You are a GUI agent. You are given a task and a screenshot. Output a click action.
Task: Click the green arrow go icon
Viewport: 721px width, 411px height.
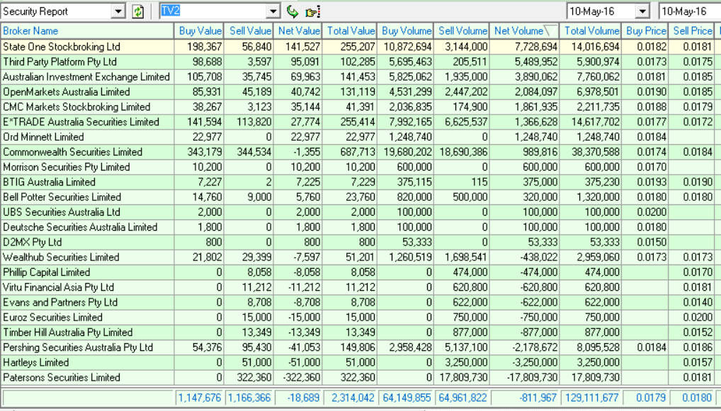point(292,11)
